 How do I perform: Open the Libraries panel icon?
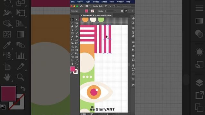coord(133,85)
